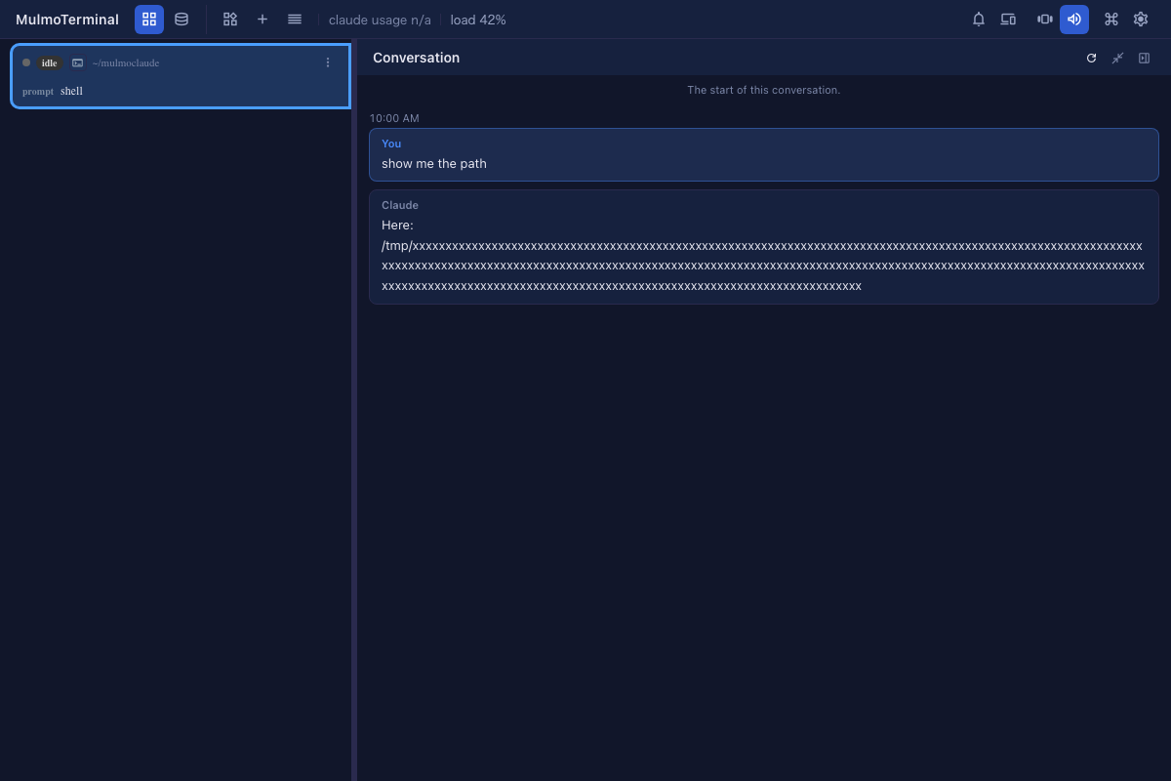Click the 10:00 AM timestamp

coord(394,118)
